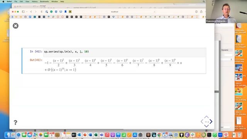The image size is (247, 139).
Task: Open Microsoft Excel from the Dock
Action: pos(96,135)
